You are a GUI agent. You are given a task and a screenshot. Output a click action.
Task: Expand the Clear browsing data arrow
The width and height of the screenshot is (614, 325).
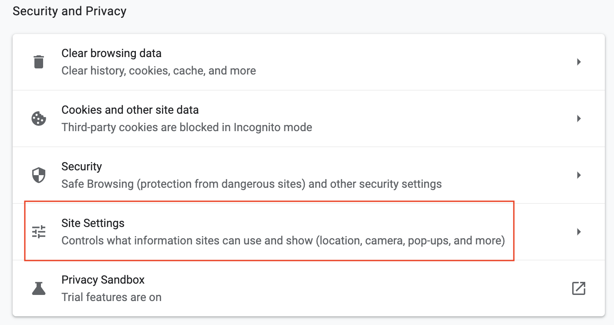(x=579, y=62)
